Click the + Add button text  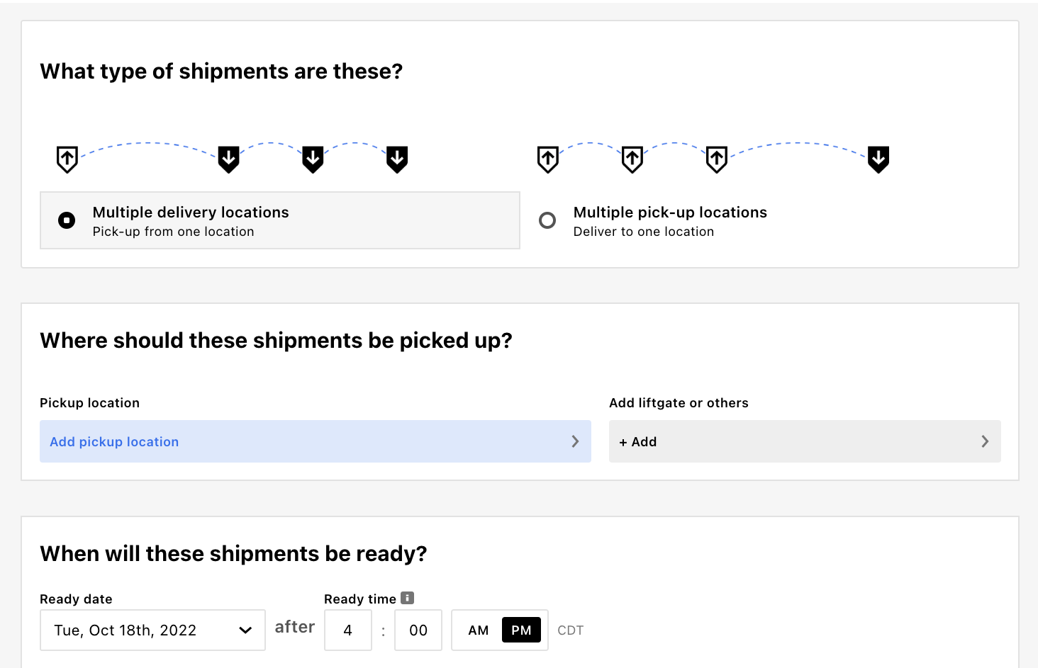(638, 442)
